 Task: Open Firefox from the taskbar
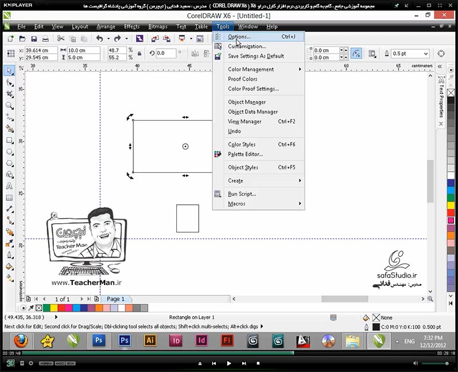point(21,341)
